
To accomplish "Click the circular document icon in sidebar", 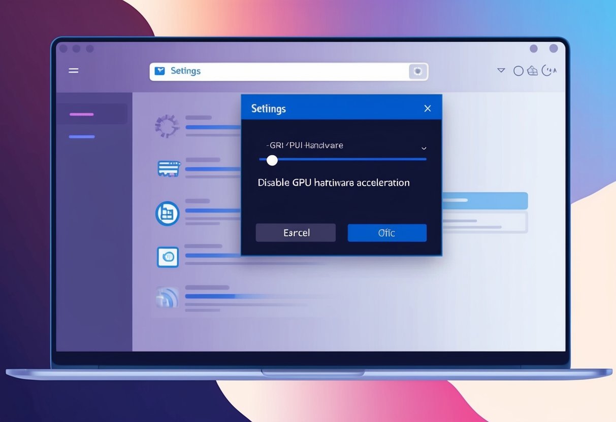I will point(168,214).
